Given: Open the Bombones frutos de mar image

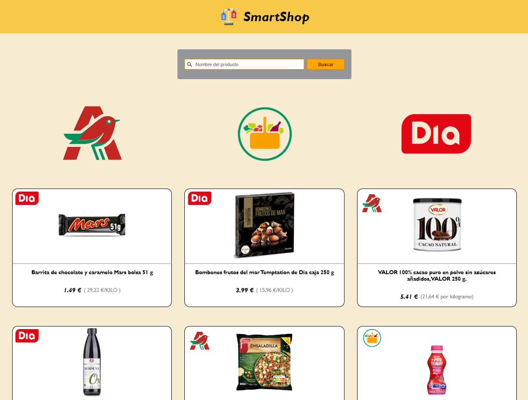Looking at the screenshot, I should tap(264, 225).
